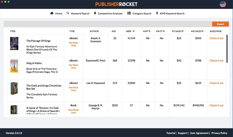Open the Support footer link
This screenshot has height=137, width=233.
coord(182,133)
